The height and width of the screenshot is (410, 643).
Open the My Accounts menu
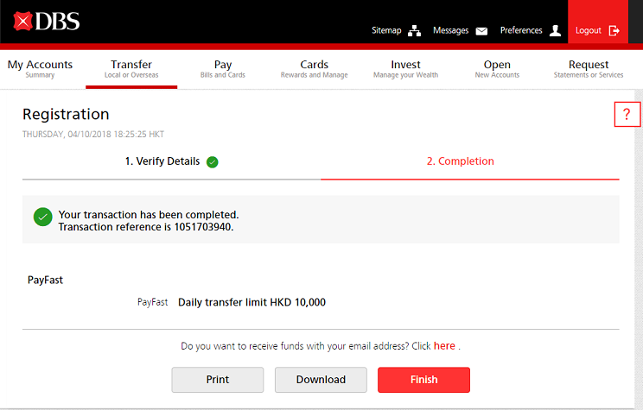coord(40,69)
